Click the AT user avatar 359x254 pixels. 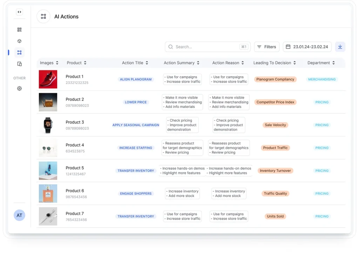[x=19, y=215]
